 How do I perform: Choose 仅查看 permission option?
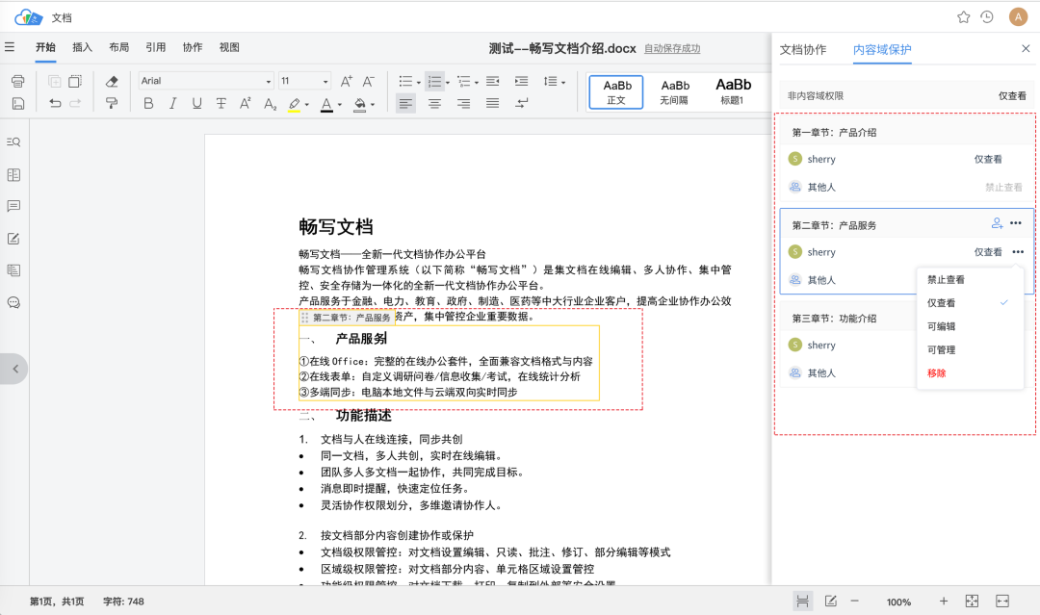970,303
